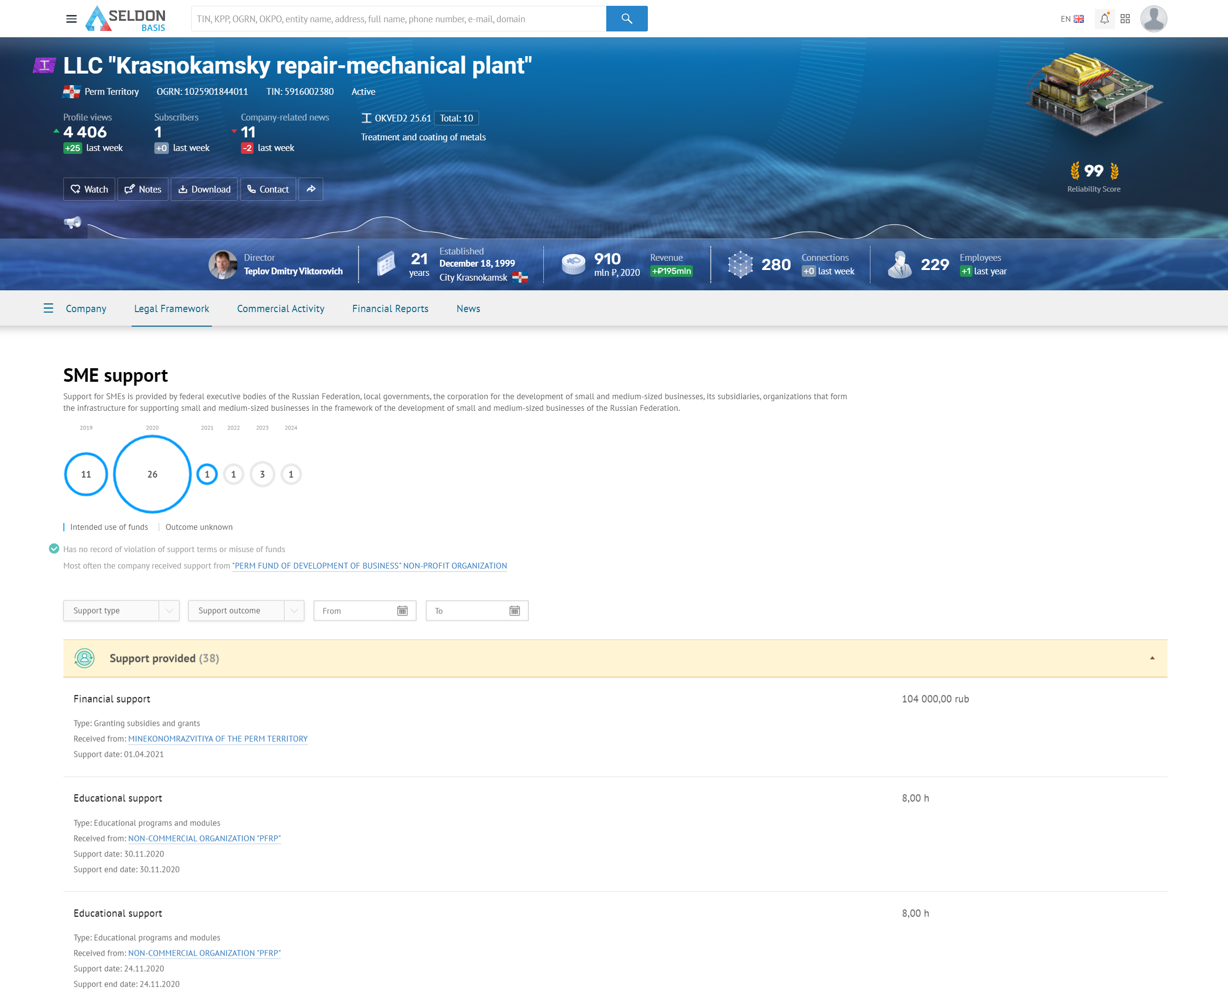Click the purple industry badge icon
Viewport: 1228px width, 1005px height.
(45, 65)
